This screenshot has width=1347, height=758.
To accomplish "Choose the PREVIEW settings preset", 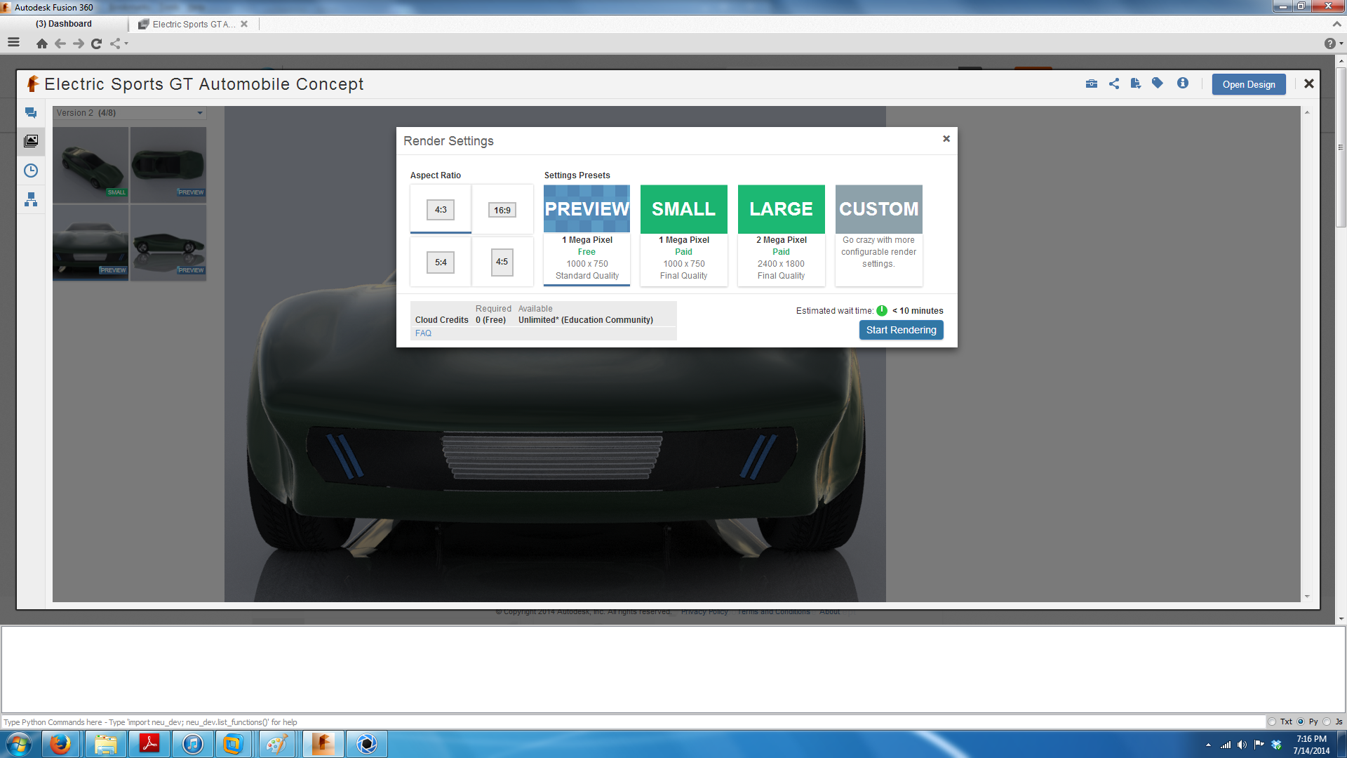I will coord(587,235).
